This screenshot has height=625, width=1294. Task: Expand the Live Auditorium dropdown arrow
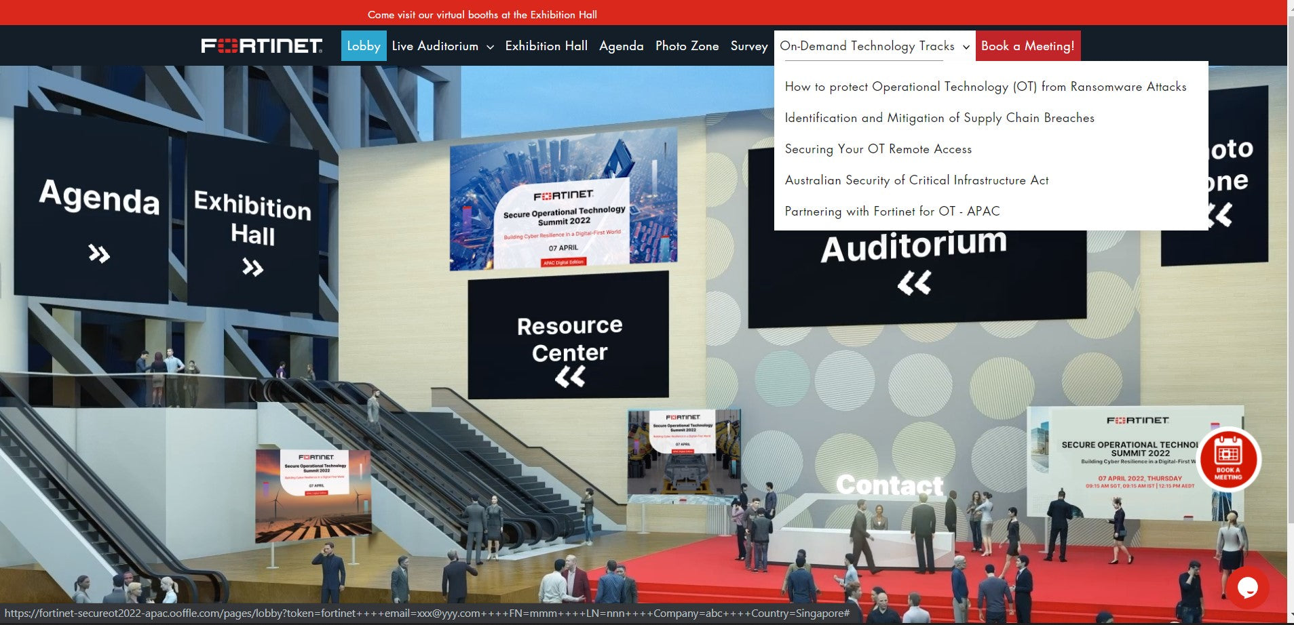tap(490, 47)
